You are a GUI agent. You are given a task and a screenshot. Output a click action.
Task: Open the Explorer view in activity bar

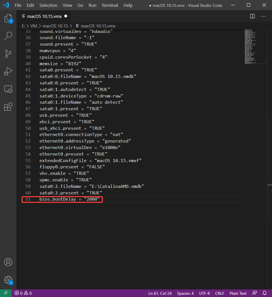pyautogui.click(x=8, y=19)
